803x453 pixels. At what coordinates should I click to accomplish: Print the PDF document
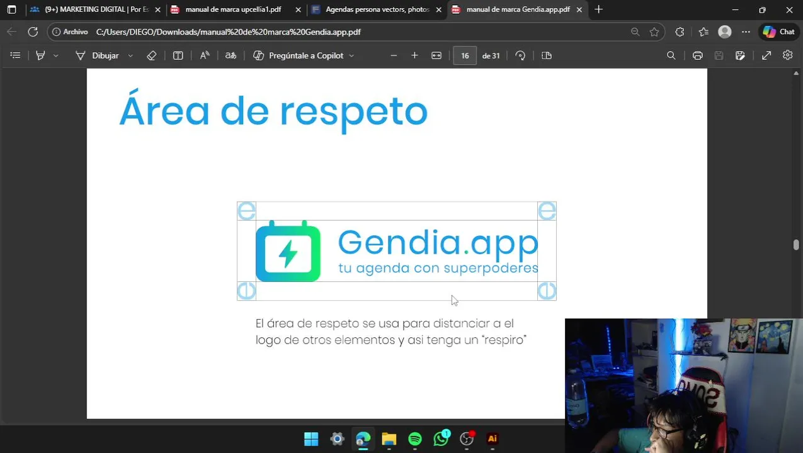click(x=698, y=55)
